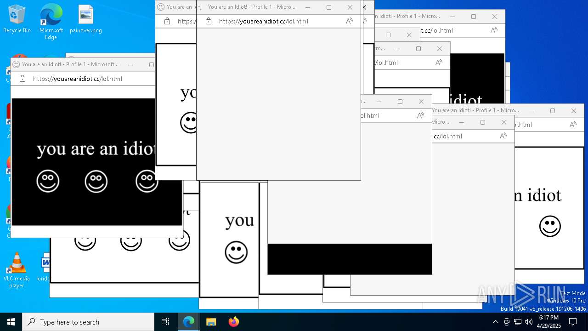Click Read aloud icon beside 't.cc/lol.html' address
Screen dimensions: 588x331
494,30
